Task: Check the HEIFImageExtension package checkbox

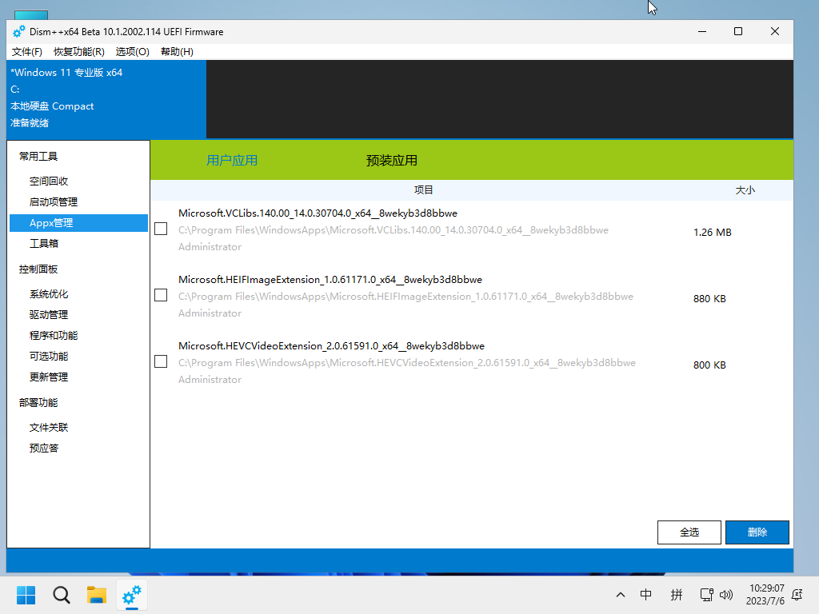Action: coord(161,296)
